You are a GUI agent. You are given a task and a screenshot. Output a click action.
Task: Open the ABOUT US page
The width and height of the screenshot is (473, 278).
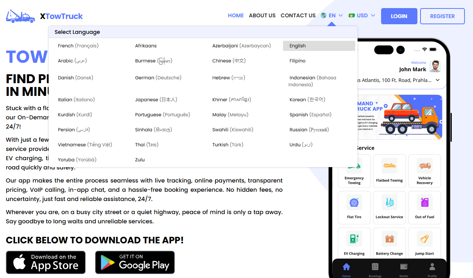(x=262, y=16)
